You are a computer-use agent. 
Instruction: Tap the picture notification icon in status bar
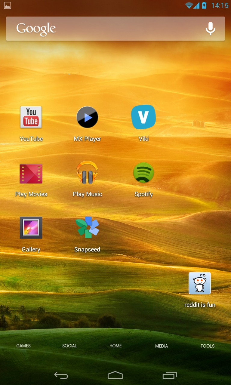point(8,5)
